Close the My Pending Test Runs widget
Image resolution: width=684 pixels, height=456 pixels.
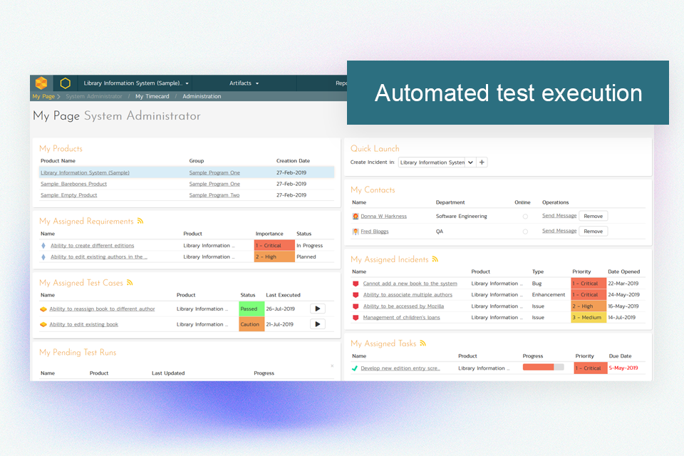[332, 366]
